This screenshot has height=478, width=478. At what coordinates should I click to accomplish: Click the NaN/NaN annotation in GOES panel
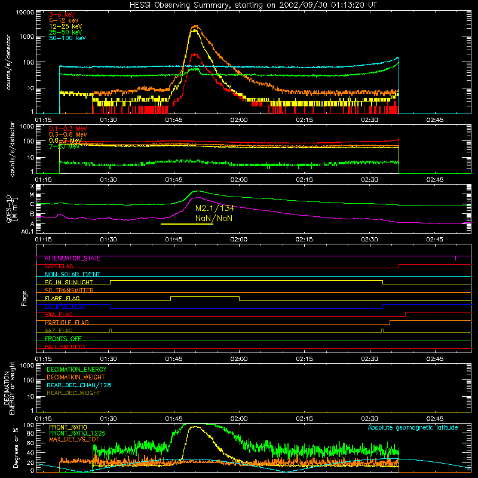214,218
